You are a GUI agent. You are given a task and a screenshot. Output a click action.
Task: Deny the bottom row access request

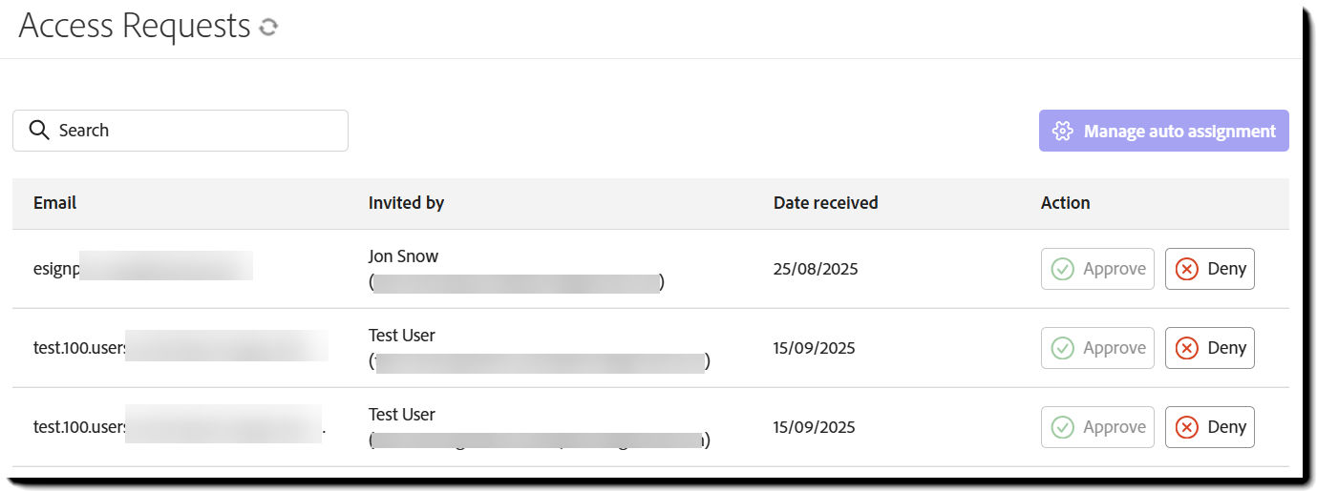tap(1209, 427)
